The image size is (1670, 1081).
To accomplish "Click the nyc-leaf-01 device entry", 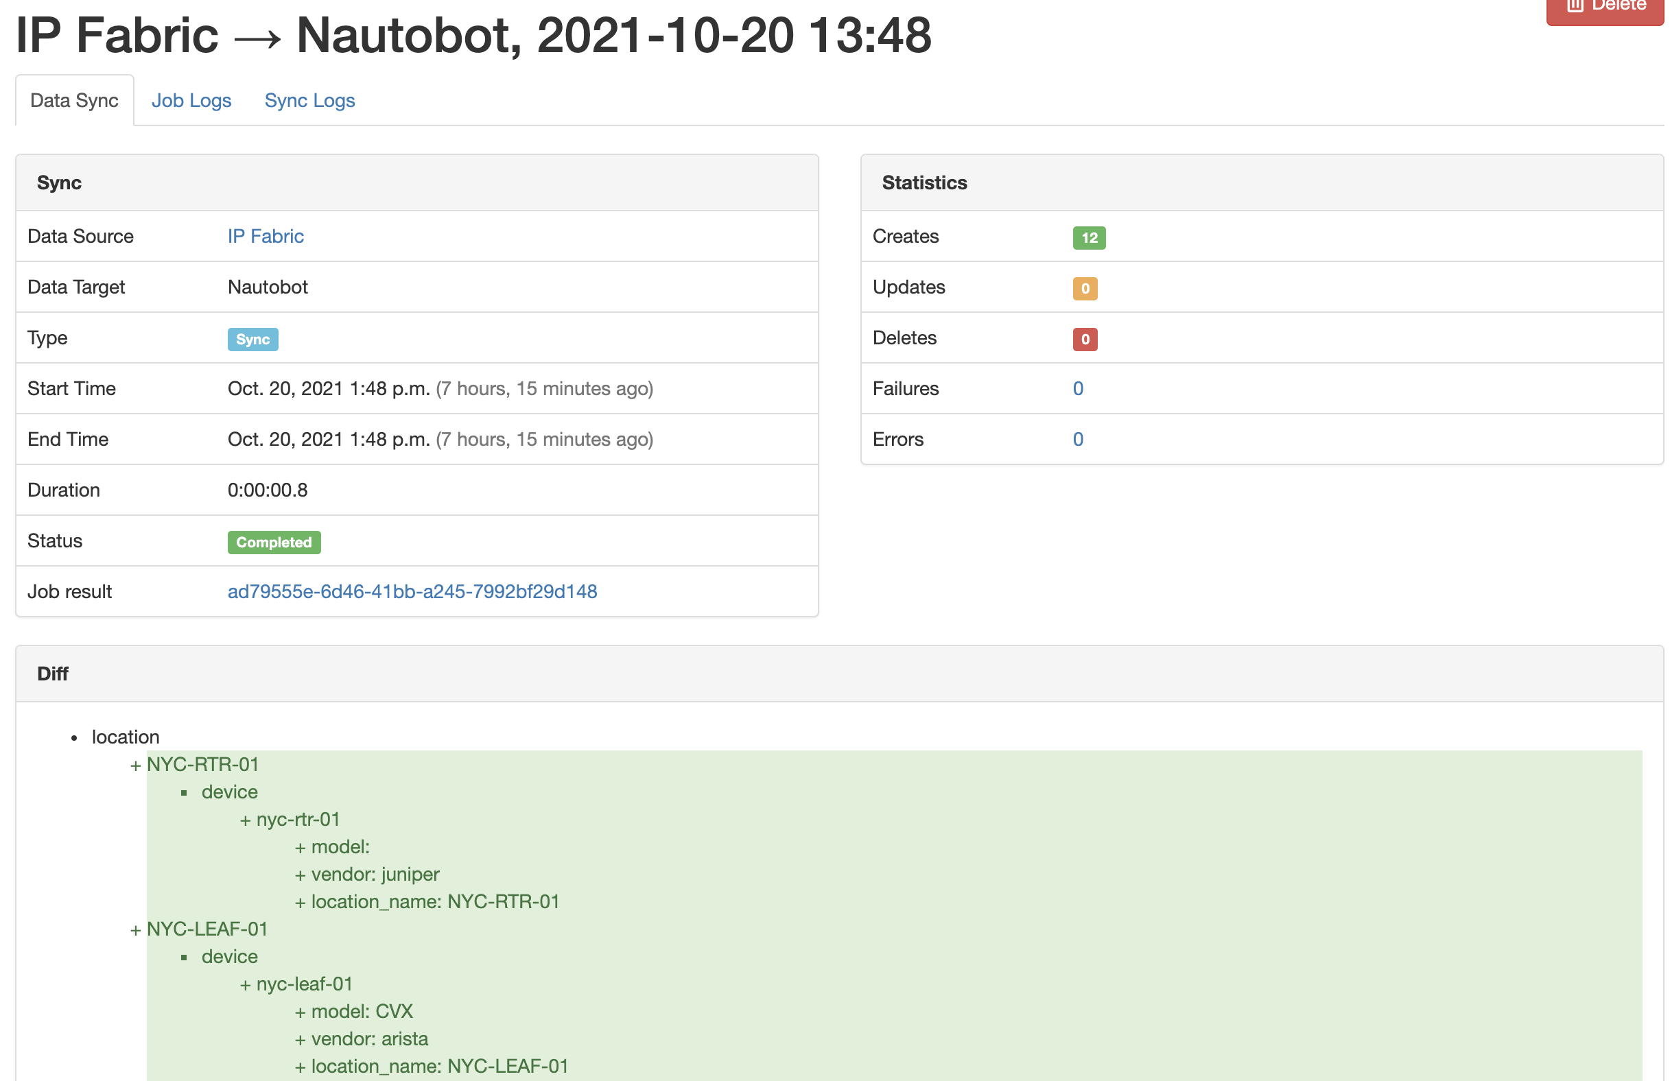I will [x=304, y=984].
